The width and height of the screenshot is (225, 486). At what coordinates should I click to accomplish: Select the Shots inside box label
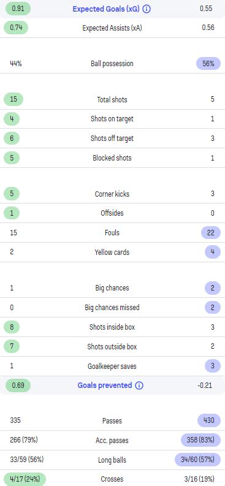(x=112, y=327)
